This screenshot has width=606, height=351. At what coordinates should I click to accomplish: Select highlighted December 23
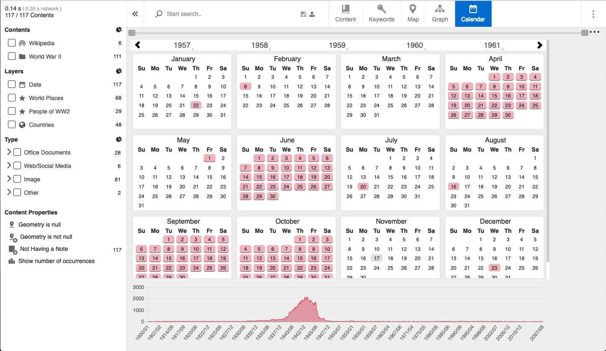coord(495,268)
